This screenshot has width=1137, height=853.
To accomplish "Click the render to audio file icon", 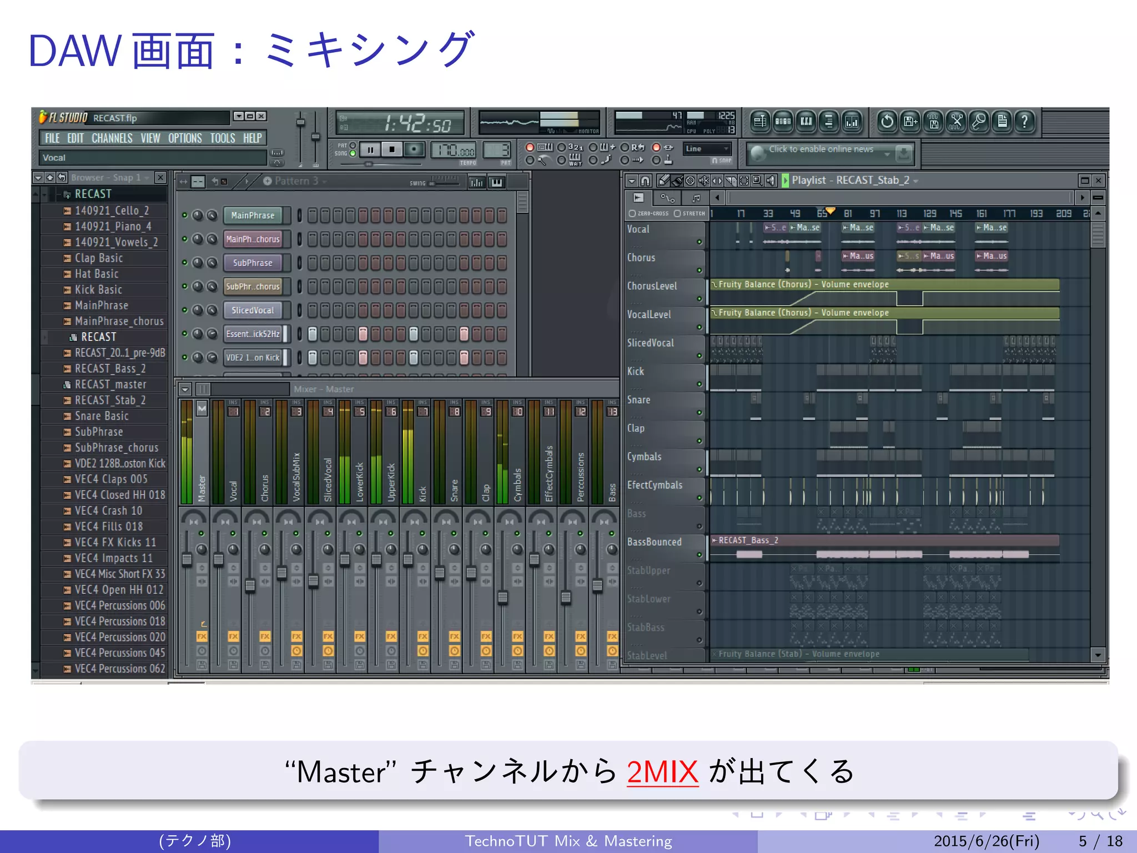I will click(933, 121).
